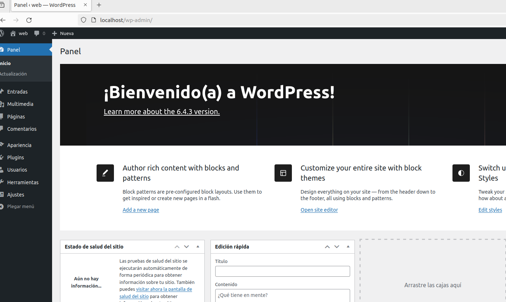
Task: Open the Panel sidebar menu
Action: (26, 49)
